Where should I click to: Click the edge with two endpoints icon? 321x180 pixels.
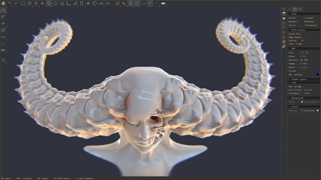[x=68, y=3]
